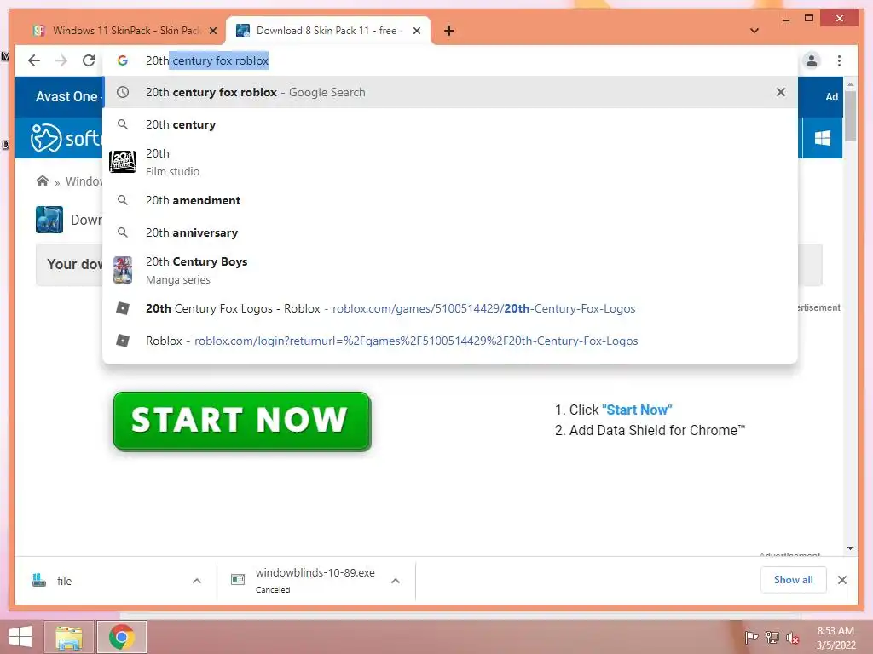The width and height of the screenshot is (873, 654).
Task: Close the Windows 11 SkinPack tab
Action: (x=212, y=31)
